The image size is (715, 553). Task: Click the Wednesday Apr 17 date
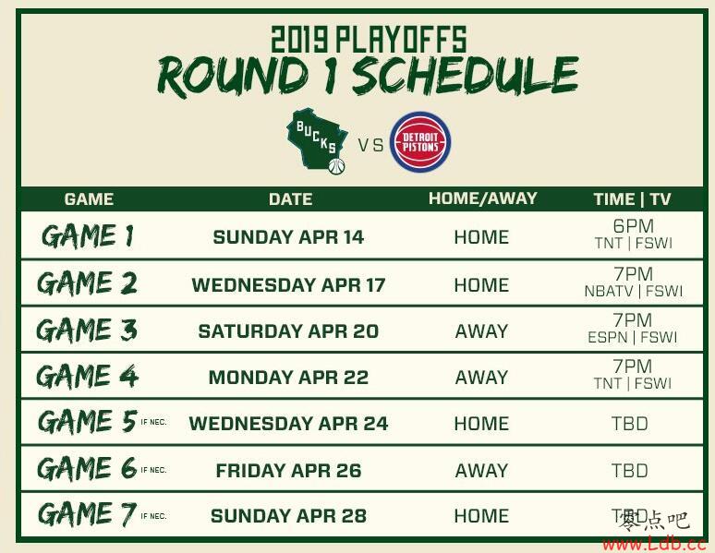[x=288, y=285]
